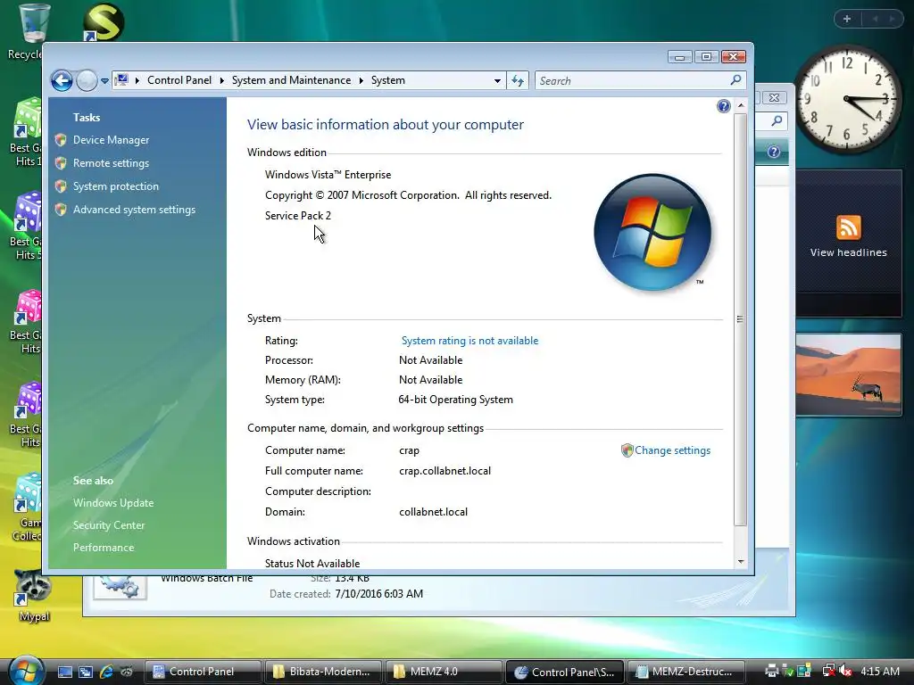This screenshot has height=685, width=914.
Task: Launch Internet Explorer from Quick Launch
Action: pos(106,672)
